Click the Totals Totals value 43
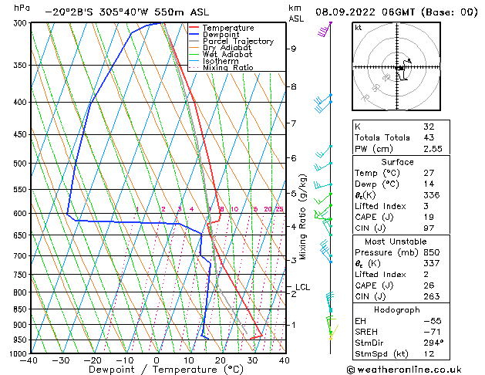The height and width of the screenshot is (375, 485). click(429, 137)
